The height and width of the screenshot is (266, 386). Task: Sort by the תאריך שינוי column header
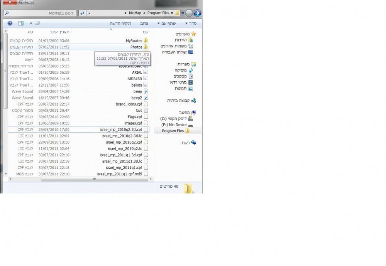pyautogui.click(x=59, y=32)
